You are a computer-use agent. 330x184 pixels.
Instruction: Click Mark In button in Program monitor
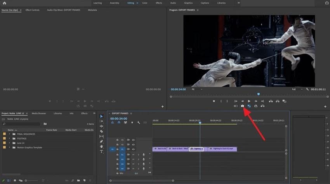tap(221, 101)
